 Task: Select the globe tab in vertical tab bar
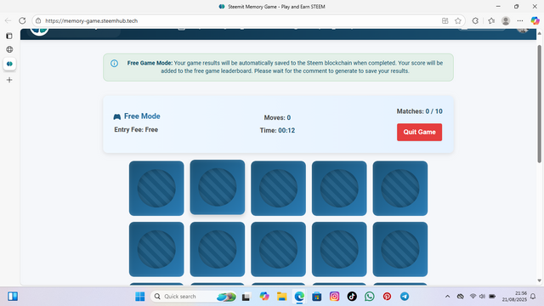[x=9, y=49]
